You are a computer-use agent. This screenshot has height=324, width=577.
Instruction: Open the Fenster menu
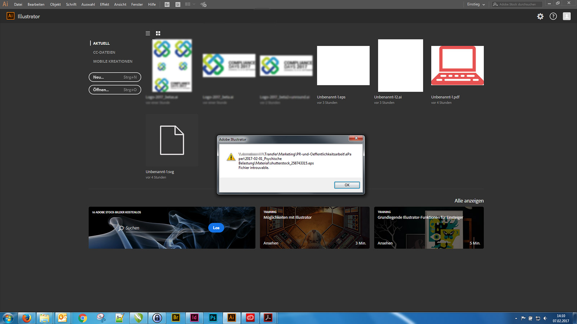point(137,4)
